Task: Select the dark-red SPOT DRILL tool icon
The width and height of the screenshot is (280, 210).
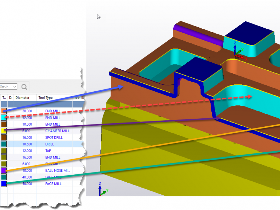Action: [4, 138]
